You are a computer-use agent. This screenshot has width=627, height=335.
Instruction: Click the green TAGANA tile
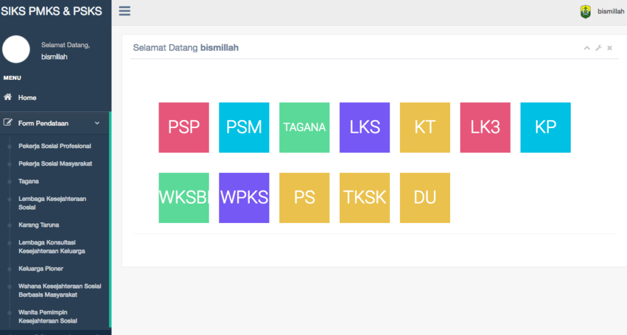coord(304,127)
